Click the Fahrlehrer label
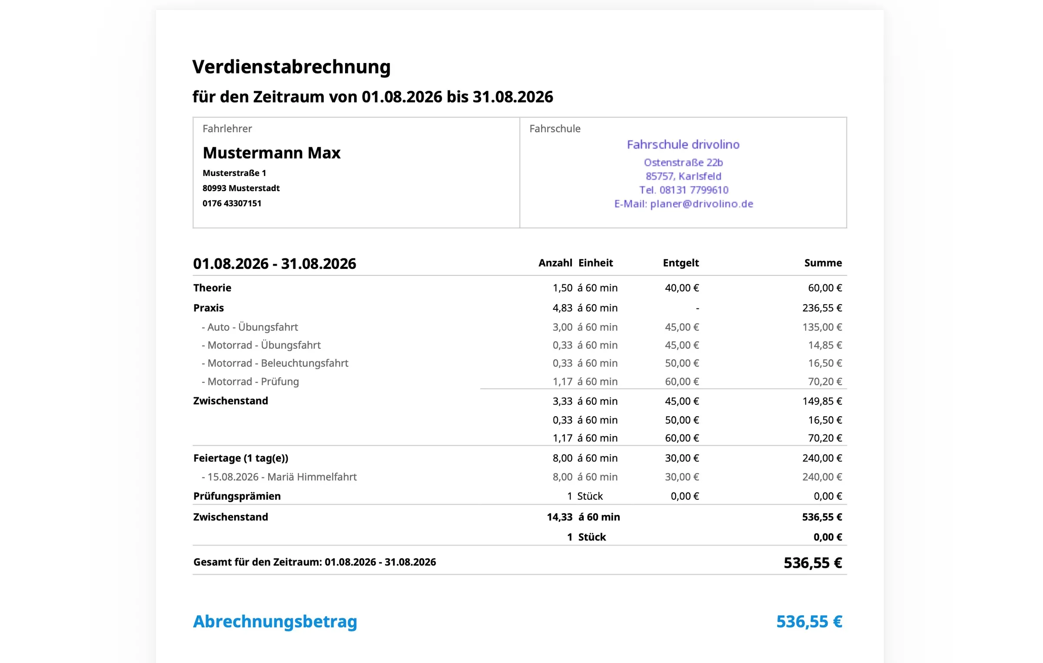The width and height of the screenshot is (1043, 663). [227, 129]
